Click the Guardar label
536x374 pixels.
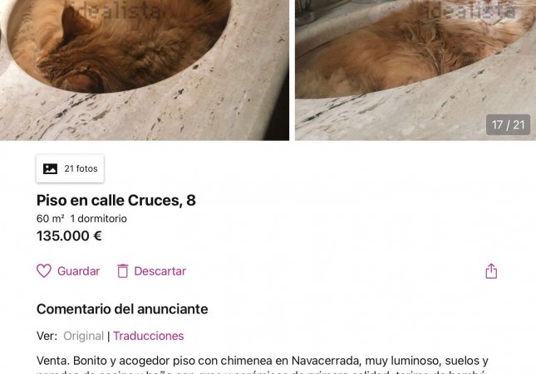[79, 271]
